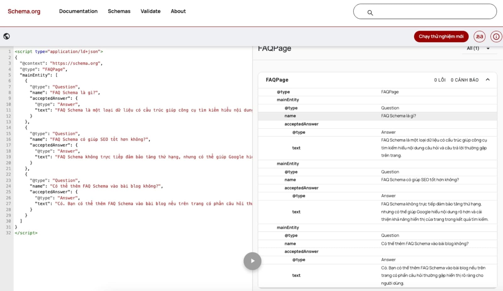The image size is (503, 291).
Task: Click the value "FAQ Schema là gì?" in results
Action: point(398,116)
